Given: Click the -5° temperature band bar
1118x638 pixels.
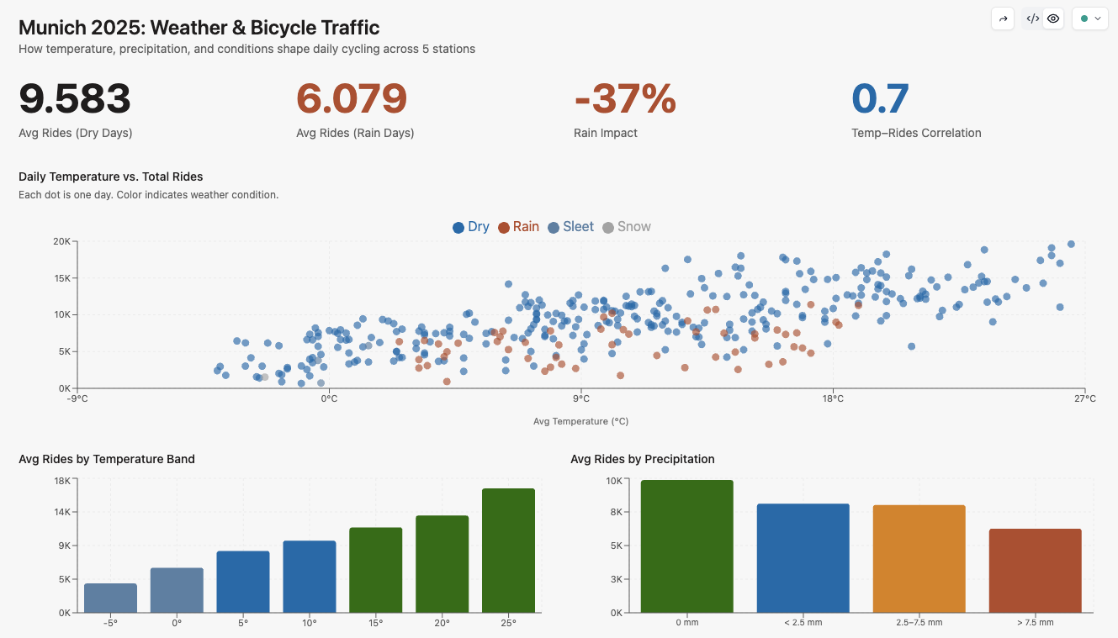Looking at the screenshot, I should click(110, 598).
